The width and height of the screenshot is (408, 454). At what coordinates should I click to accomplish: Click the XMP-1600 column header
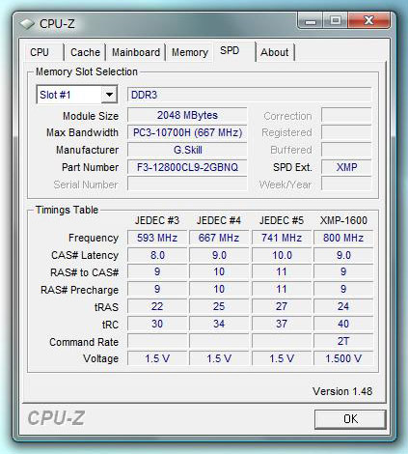coord(343,220)
